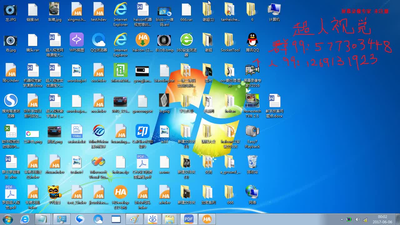
Task: Open the clock showing 00:02
Action: [382, 219]
